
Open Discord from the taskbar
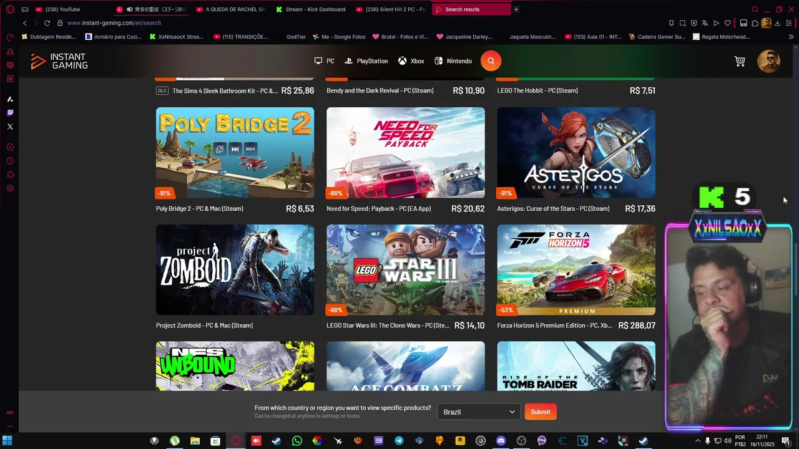tap(501, 441)
